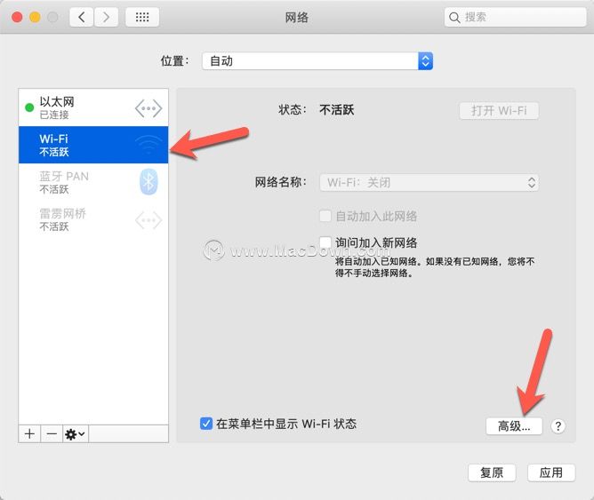Select the Wi-Fi service row
The height and width of the screenshot is (500, 594).
pyautogui.click(x=93, y=145)
